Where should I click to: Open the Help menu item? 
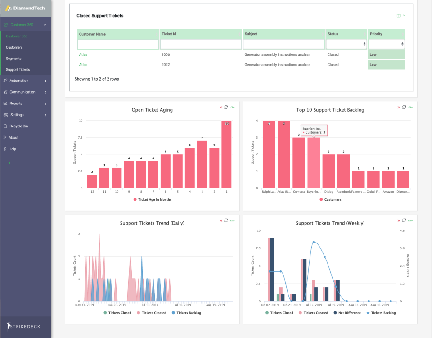pyautogui.click(x=13, y=149)
